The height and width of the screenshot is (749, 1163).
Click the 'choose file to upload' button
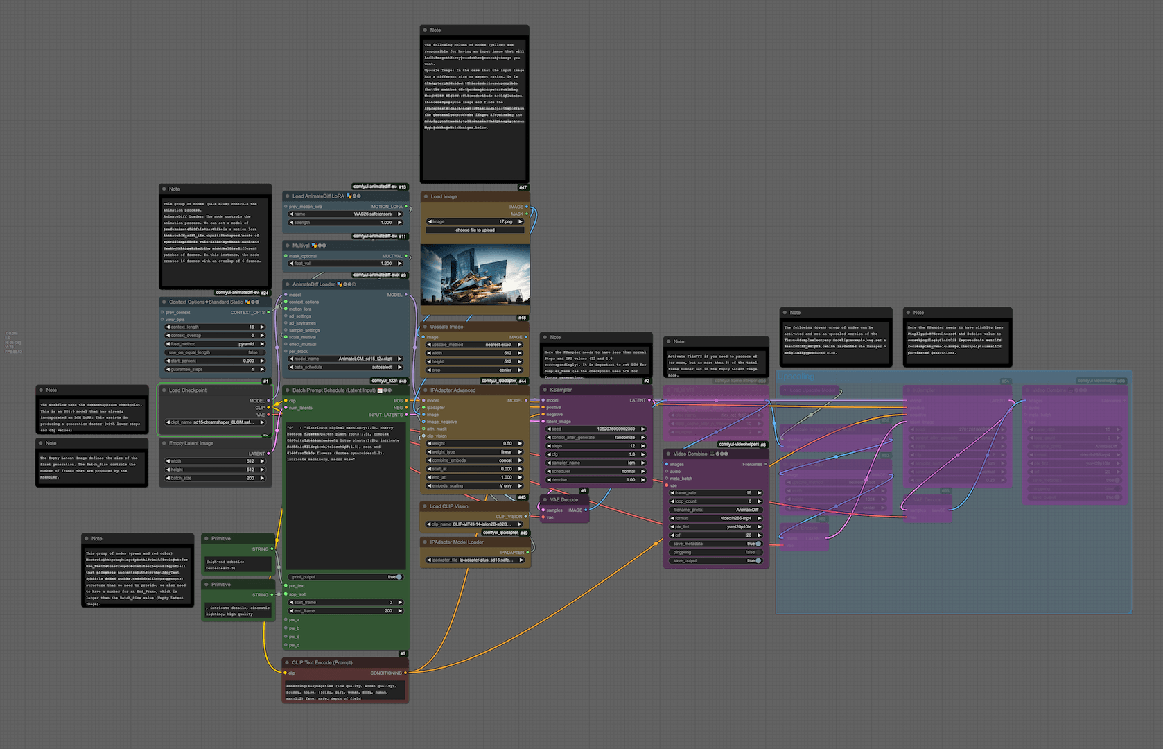coord(475,230)
